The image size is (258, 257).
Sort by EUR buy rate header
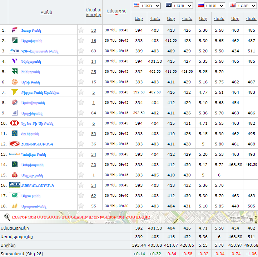[171, 19]
